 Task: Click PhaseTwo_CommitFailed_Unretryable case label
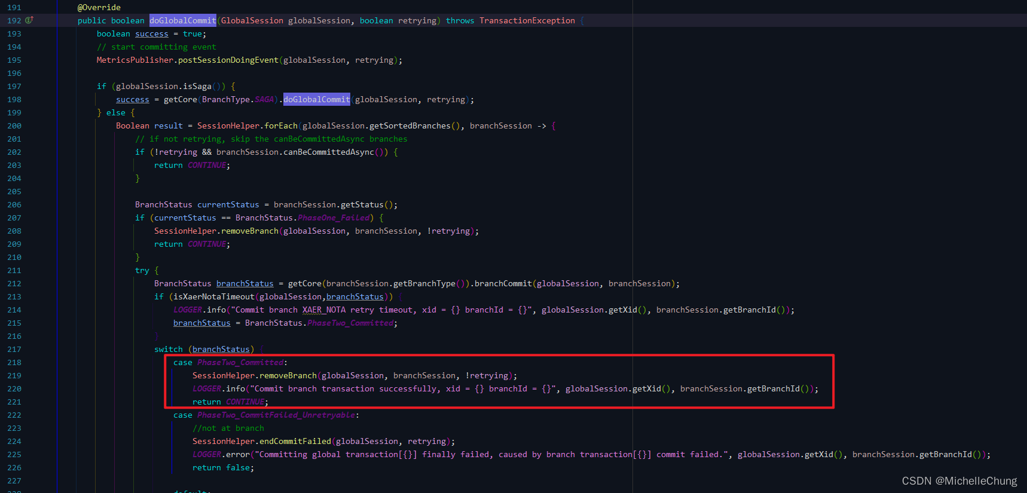(x=276, y=415)
